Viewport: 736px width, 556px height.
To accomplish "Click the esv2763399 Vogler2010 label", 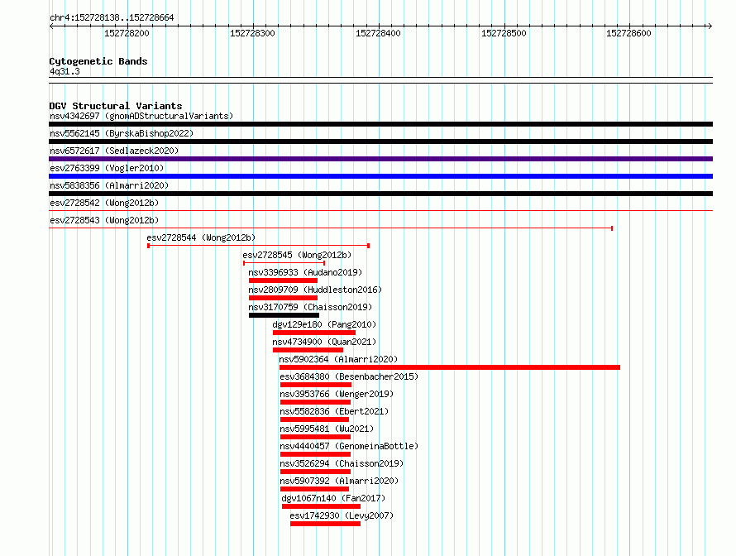I will coord(107,168).
